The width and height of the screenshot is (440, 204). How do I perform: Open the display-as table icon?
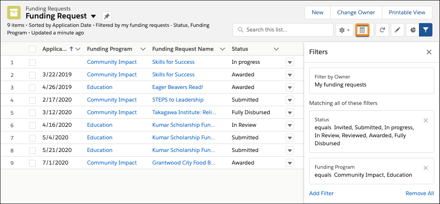click(x=362, y=30)
